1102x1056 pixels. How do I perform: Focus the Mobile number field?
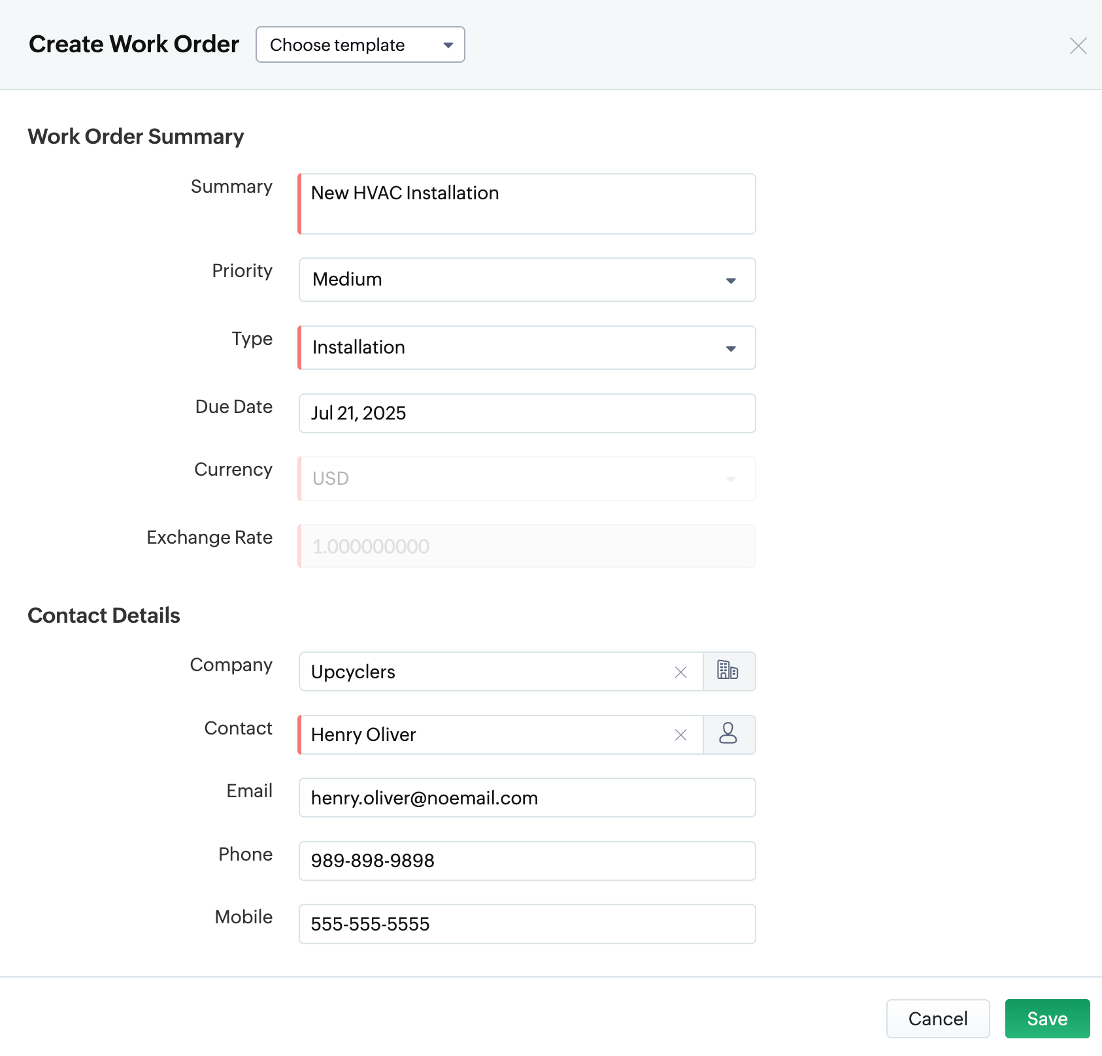click(x=527, y=924)
